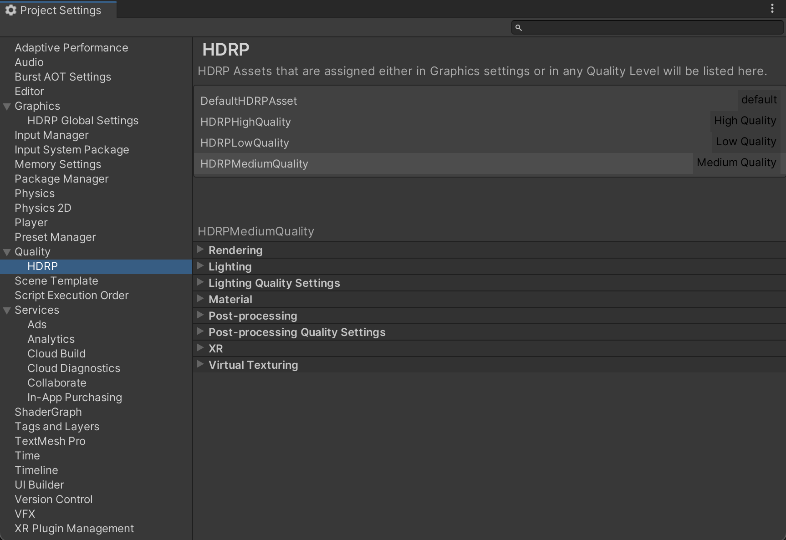
Task: Collapse the Quality section triangle
Action: coord(6,251)
